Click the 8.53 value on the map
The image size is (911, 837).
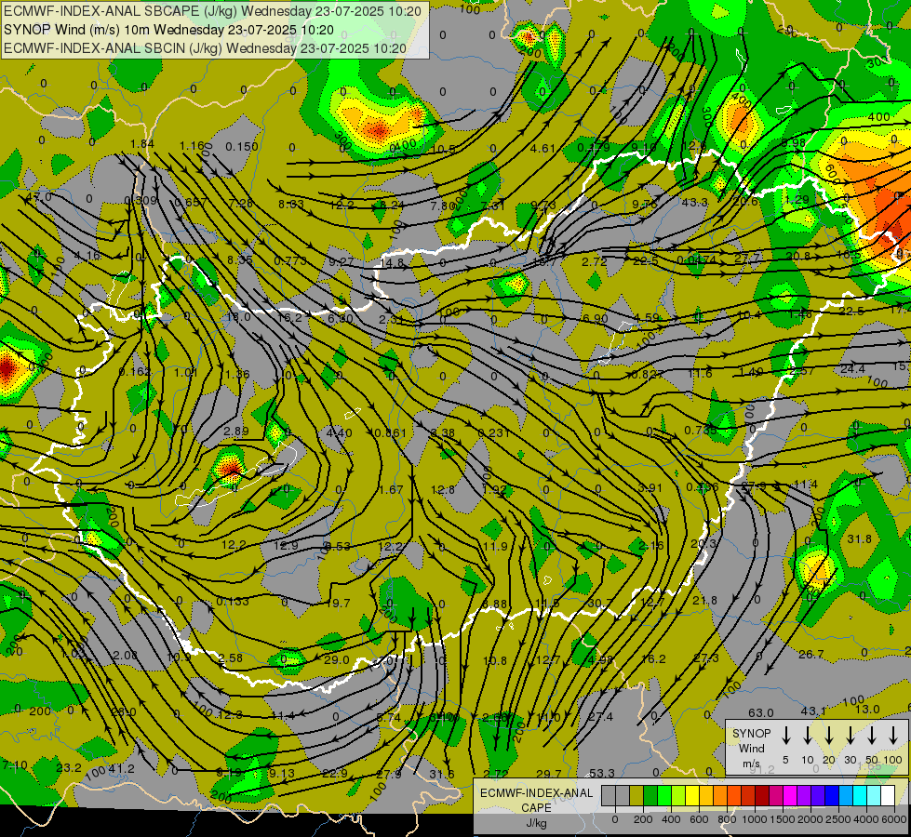point(338,546)
